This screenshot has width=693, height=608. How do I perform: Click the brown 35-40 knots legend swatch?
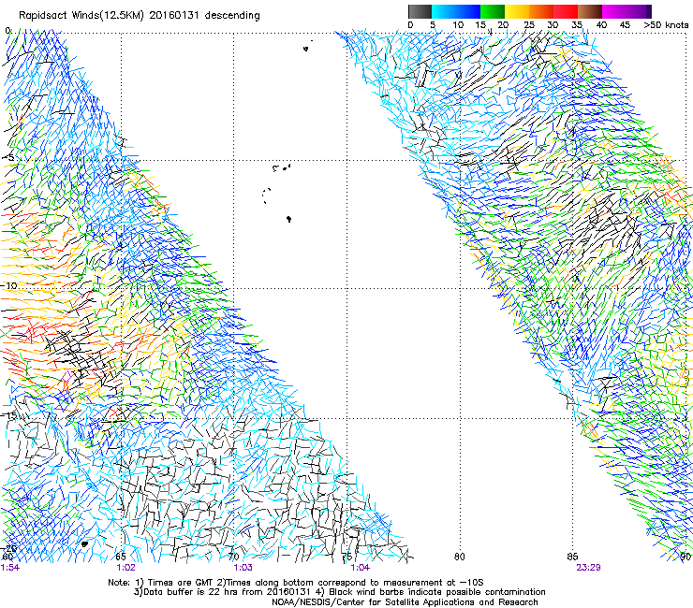590,11
